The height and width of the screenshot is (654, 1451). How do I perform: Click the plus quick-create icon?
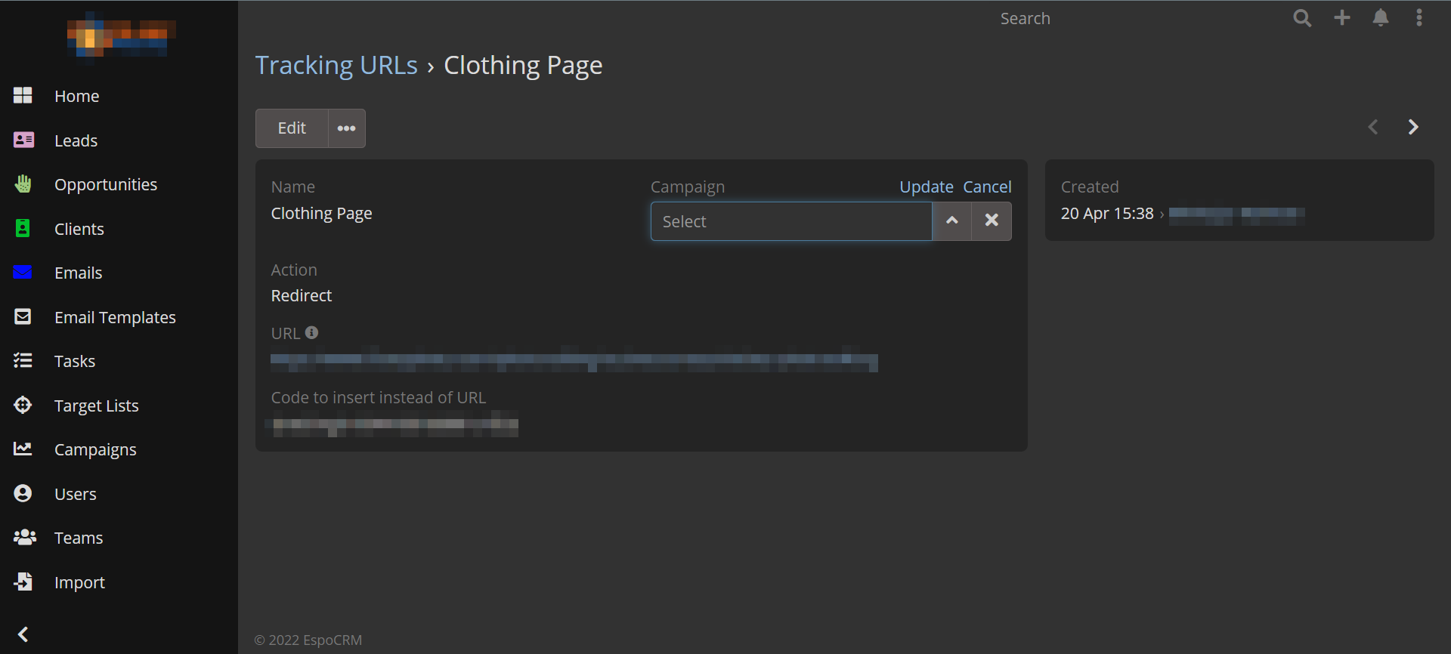(x=1342, y=18)
